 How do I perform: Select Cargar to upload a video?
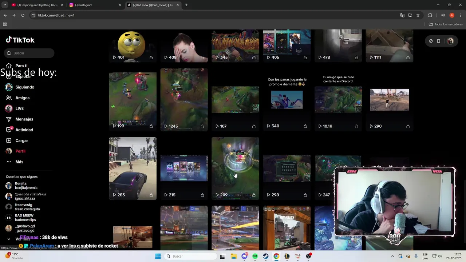point(21,140)
